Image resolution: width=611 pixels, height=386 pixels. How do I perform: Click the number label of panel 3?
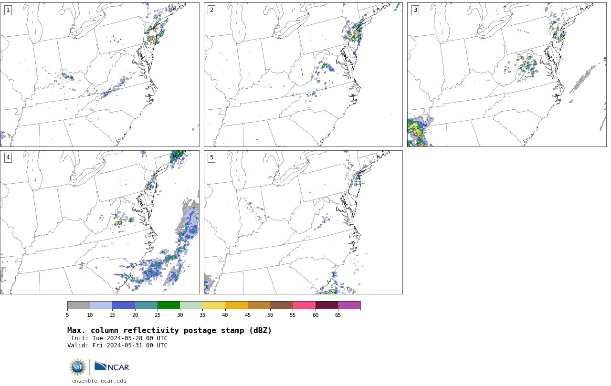415,10
